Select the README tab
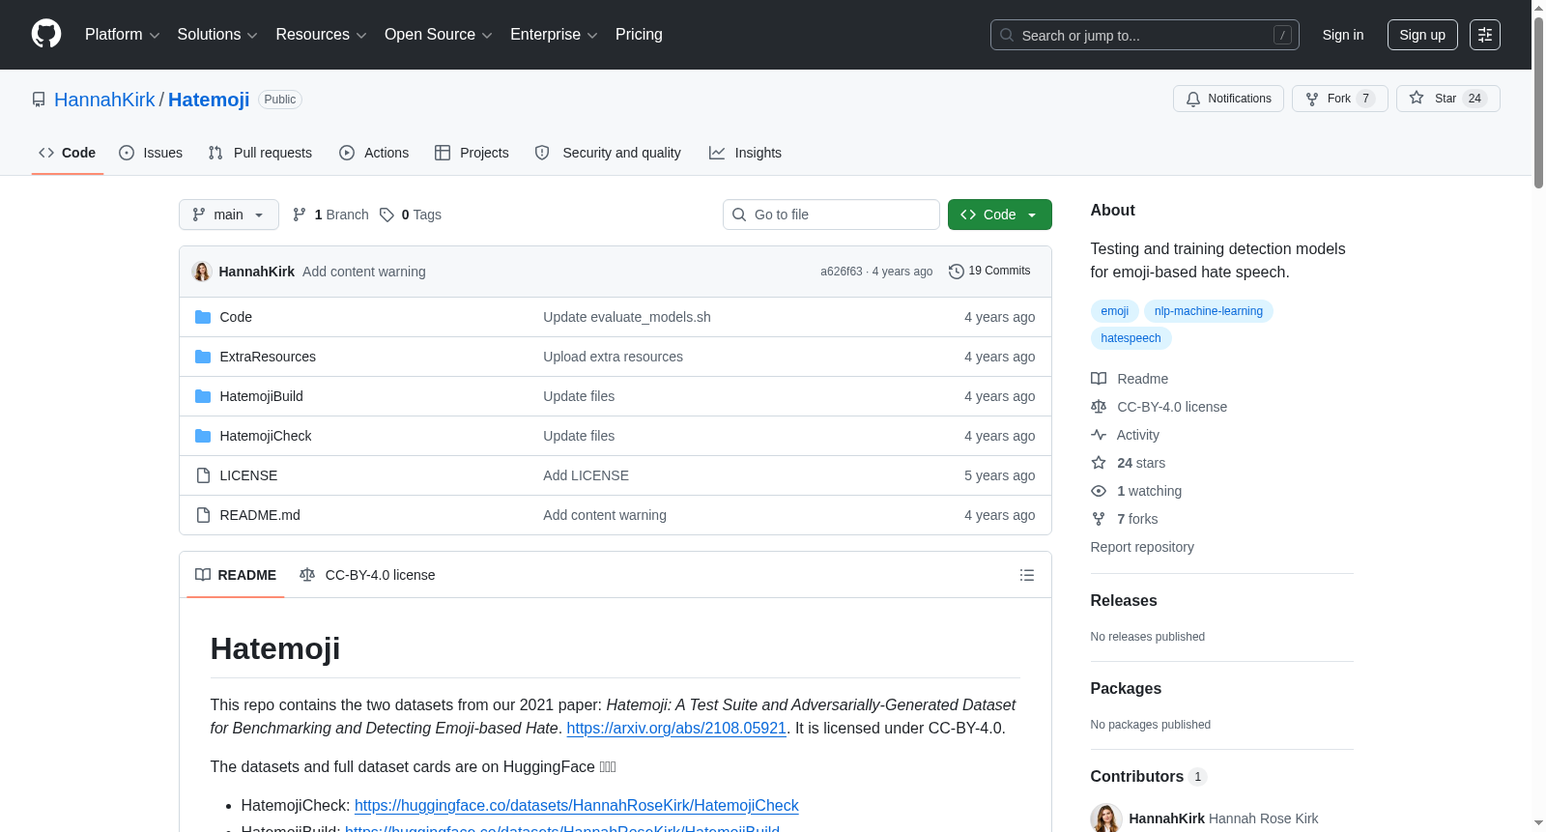Image resolution: width=1546 pixels, height=832 pixels. click(236, 575)
